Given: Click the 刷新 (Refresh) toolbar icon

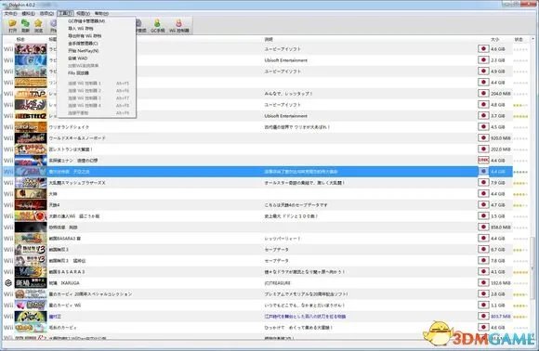Looking at the screenshot, I should coord(25,26).
